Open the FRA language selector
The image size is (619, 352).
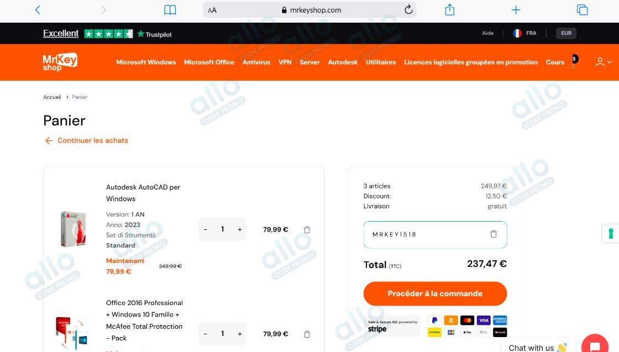click(x=524, y=33)
